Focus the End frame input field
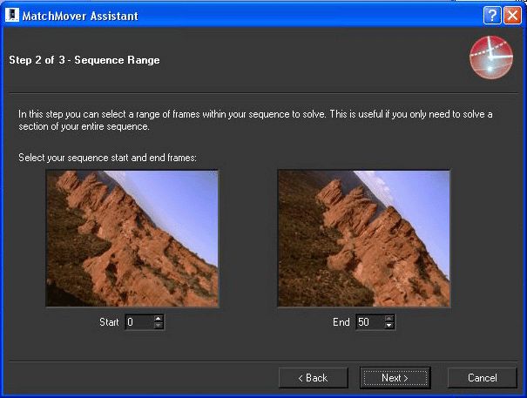 tap(370, 322)
